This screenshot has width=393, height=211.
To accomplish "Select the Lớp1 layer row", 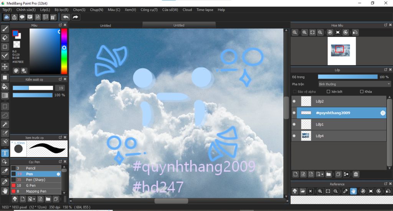I will (x=339, y=124).
